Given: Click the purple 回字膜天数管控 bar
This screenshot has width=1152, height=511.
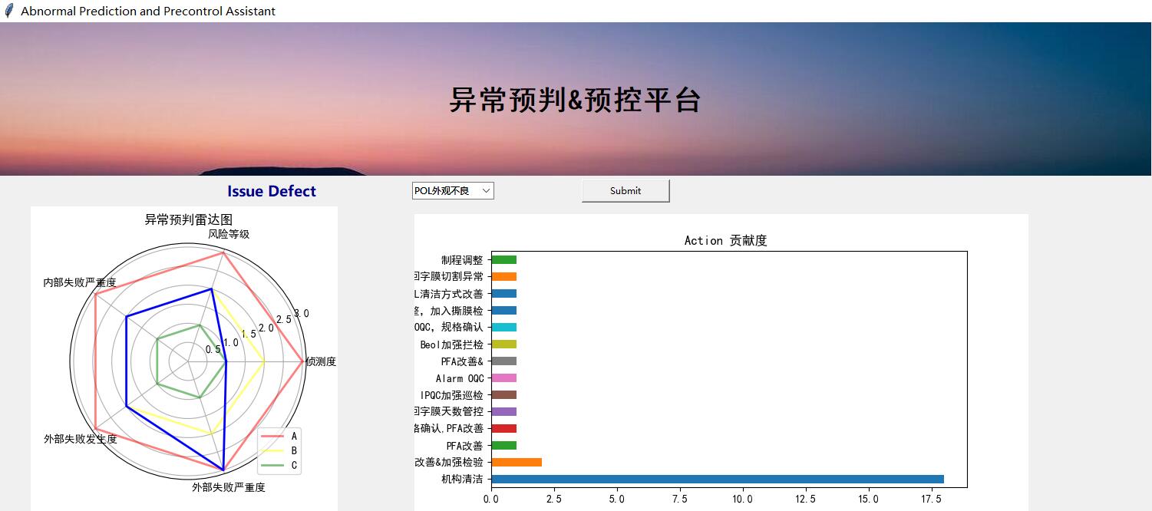Looking at the screenshot, I should 503,411.
